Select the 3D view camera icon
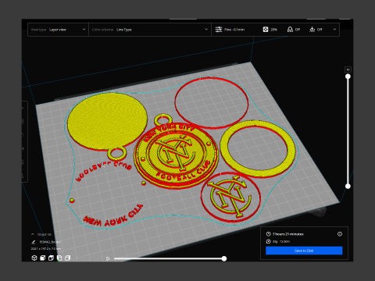This screenshot has width=375, height=281. [x=34, y=258]
